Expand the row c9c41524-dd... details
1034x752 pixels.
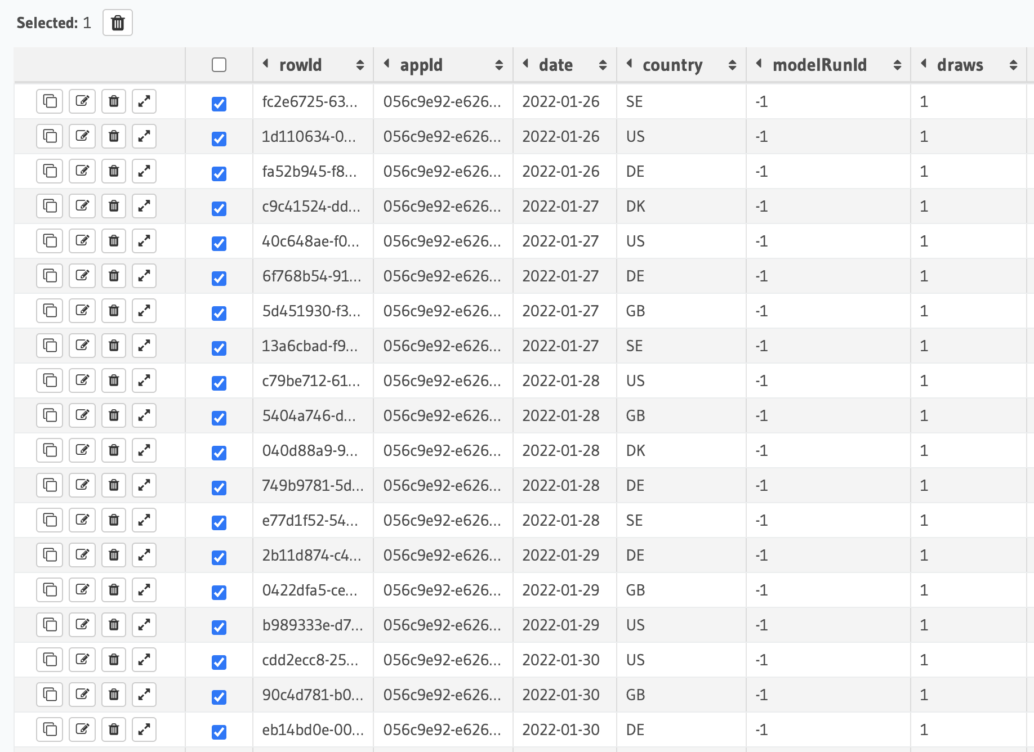click(144, 206)
